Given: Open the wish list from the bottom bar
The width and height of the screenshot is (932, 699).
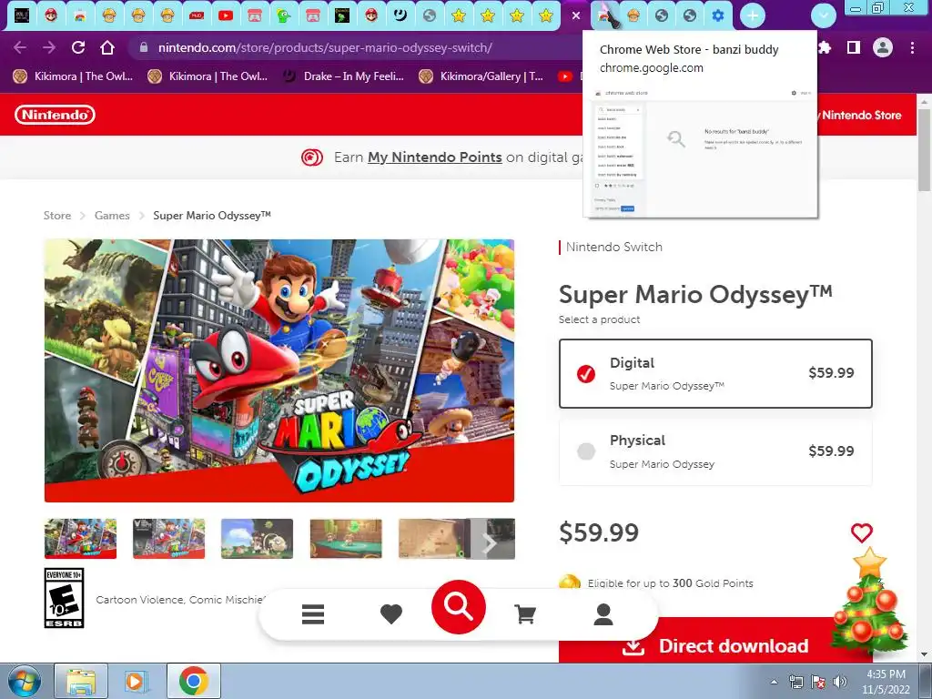Looking at the screenshot, I should click(391, 614).
